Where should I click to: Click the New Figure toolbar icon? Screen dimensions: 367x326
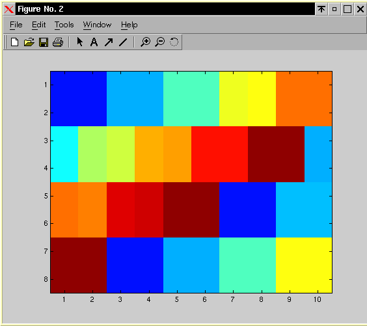click(x=15, y=42)
